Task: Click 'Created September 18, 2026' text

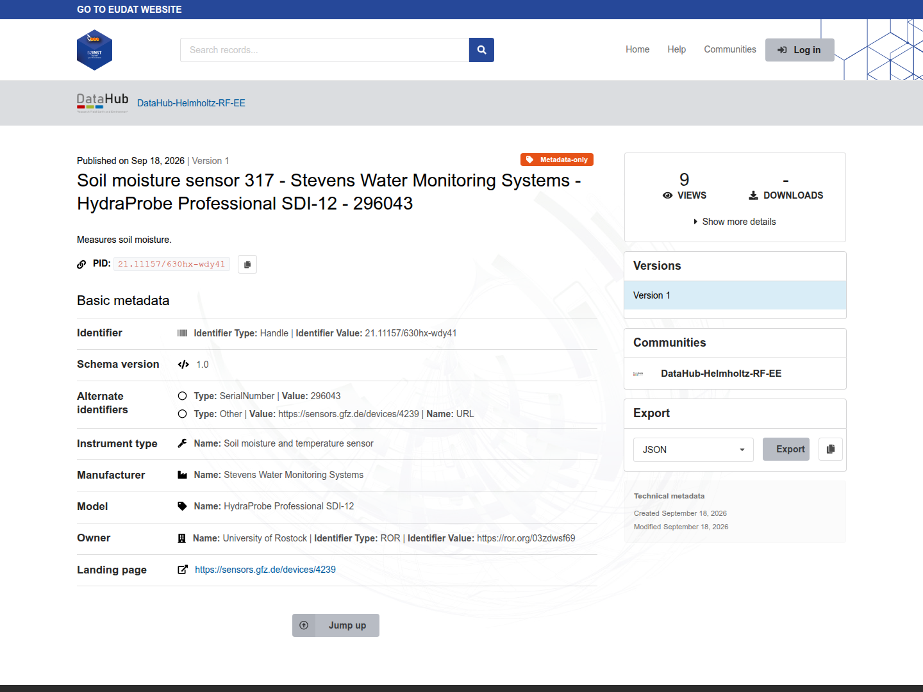Action: (x=681, y=513)
